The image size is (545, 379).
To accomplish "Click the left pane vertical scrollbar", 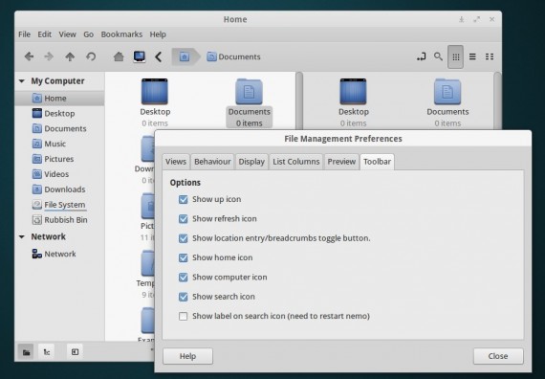I will (299, 100).
